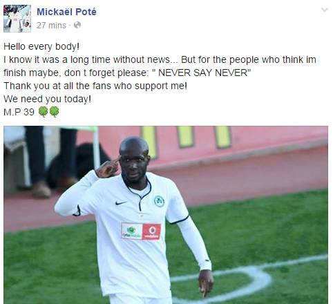
Task: Open the posted football player photo
Action: [166, 215]
